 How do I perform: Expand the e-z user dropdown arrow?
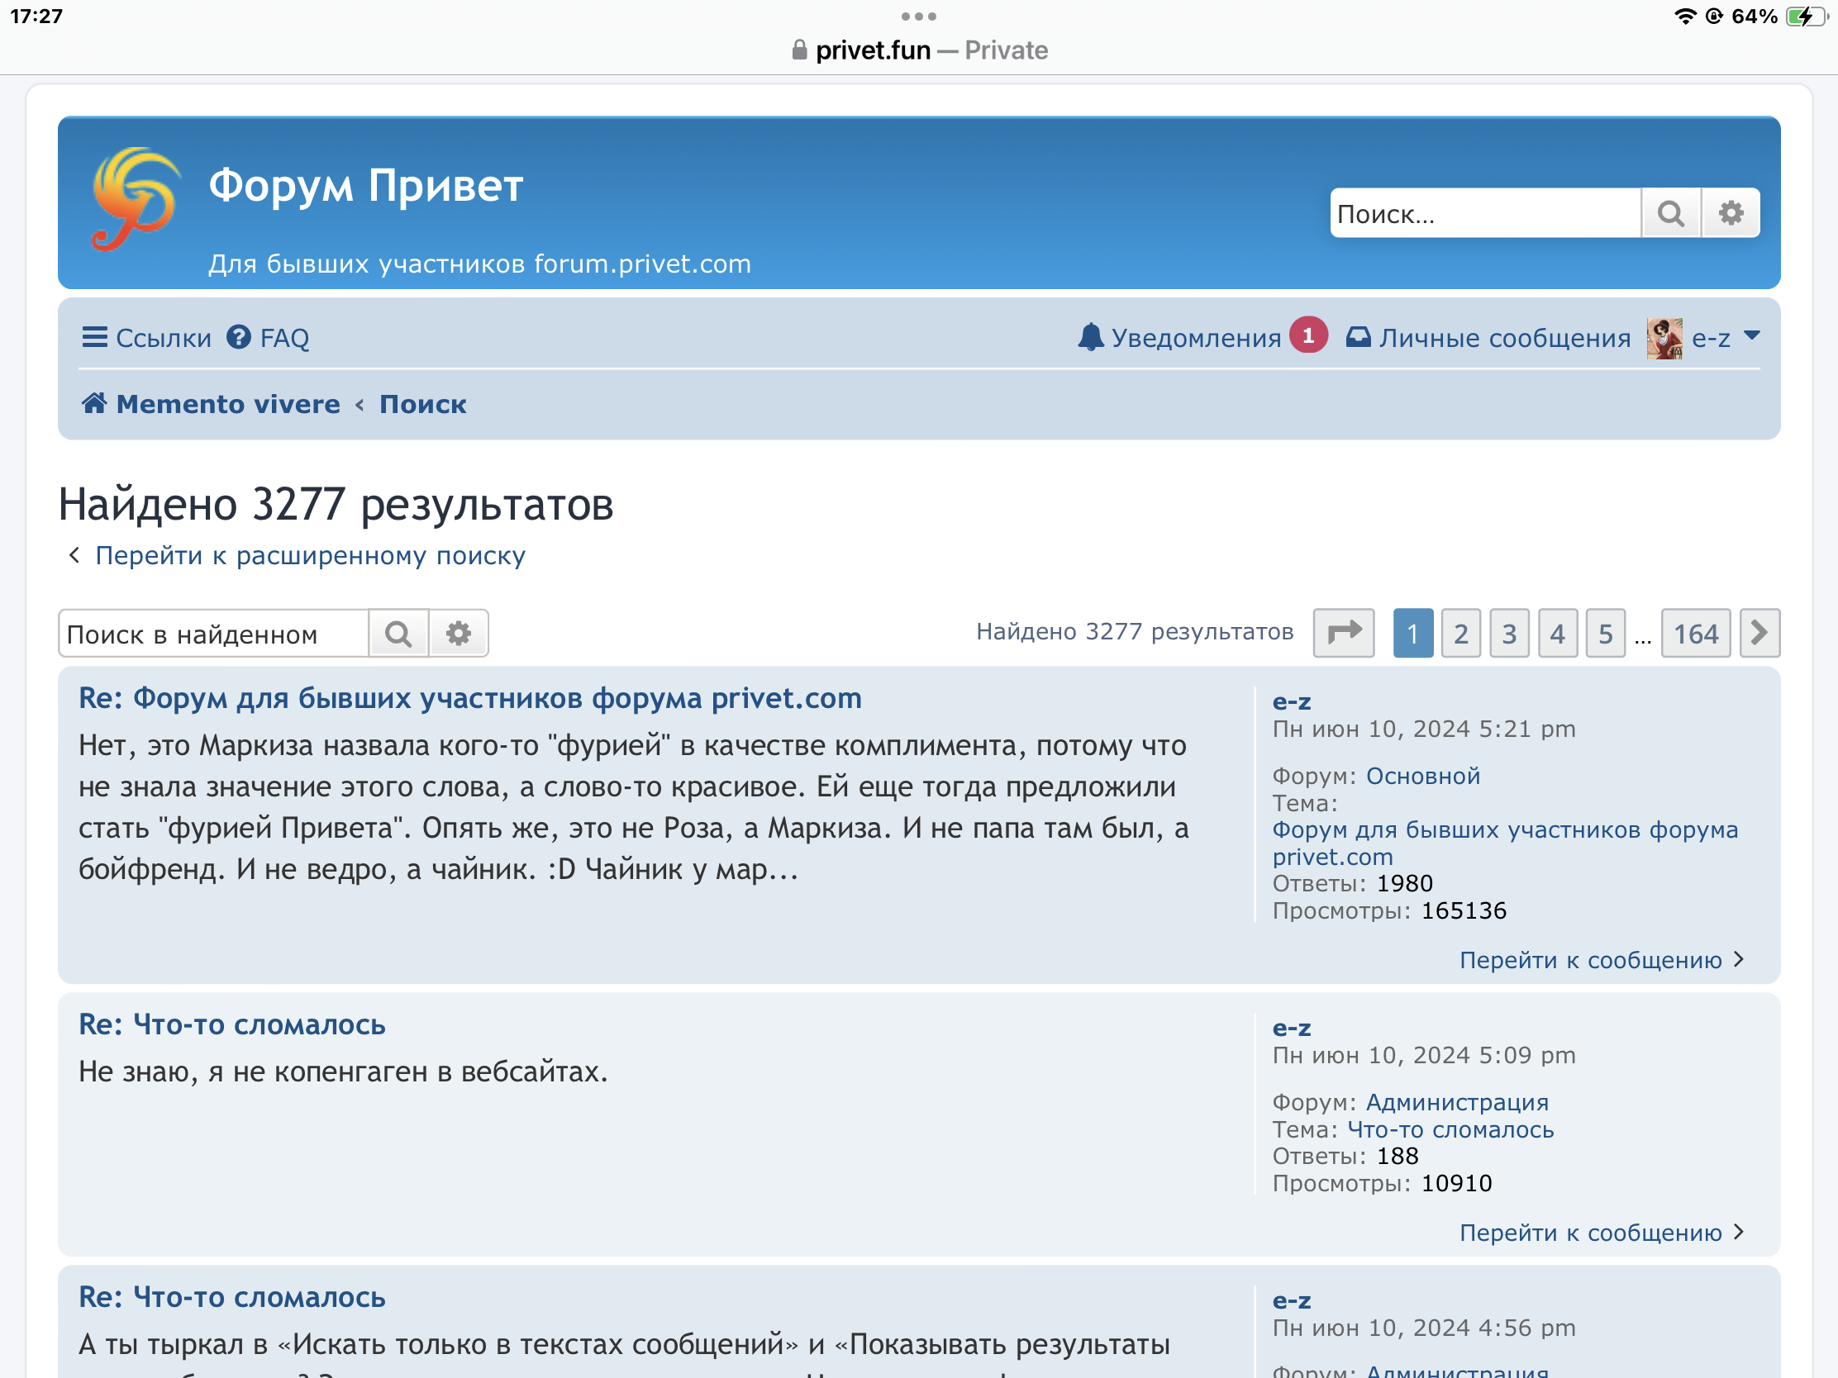point(1751,336)
